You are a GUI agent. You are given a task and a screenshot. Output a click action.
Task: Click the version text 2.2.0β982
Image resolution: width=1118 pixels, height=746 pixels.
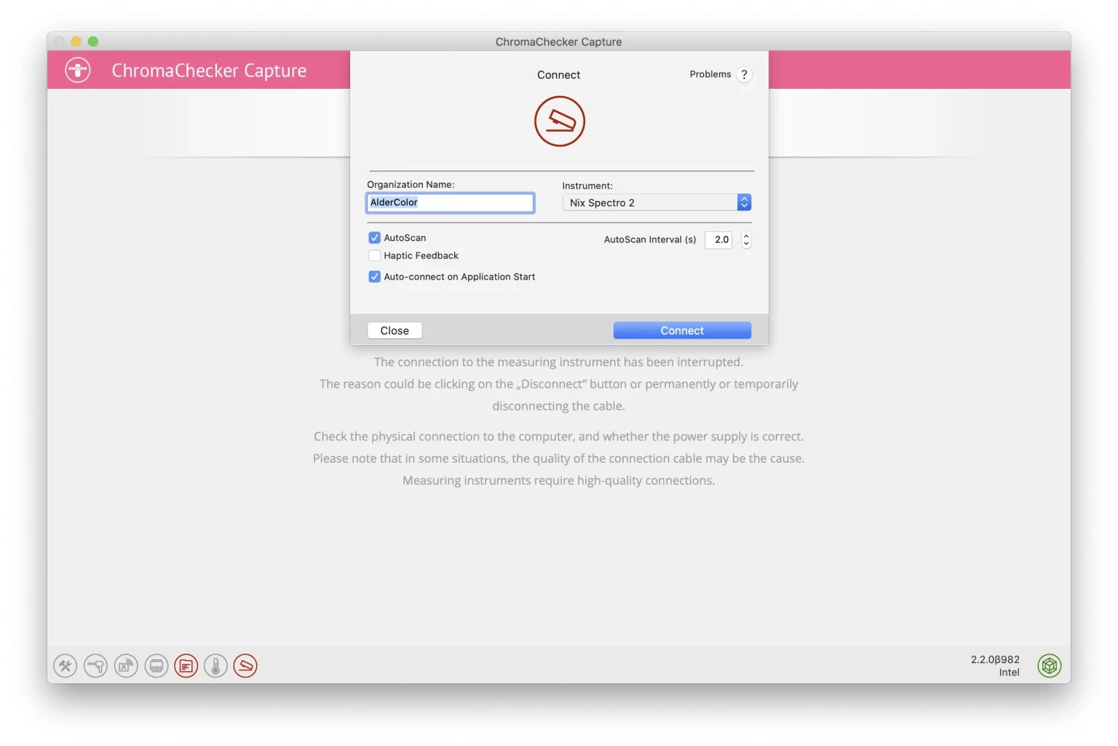[995, 659]
